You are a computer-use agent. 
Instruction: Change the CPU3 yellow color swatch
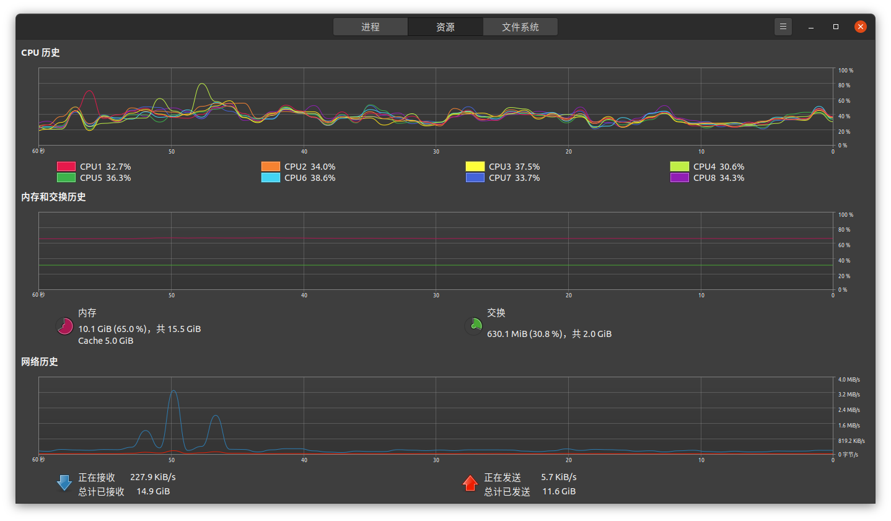475,167
